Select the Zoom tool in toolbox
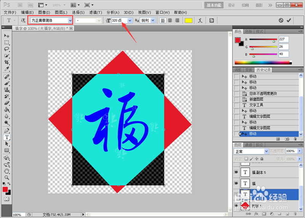 (x=6, y=177)
